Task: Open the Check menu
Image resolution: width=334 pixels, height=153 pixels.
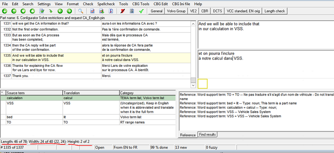Action: point(88,4)
